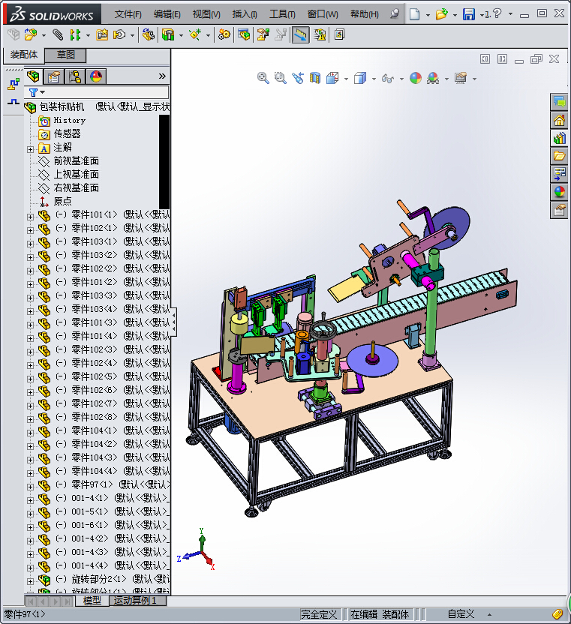
Task: Click the Zoom to Fit icon
Action: [263, 78]
